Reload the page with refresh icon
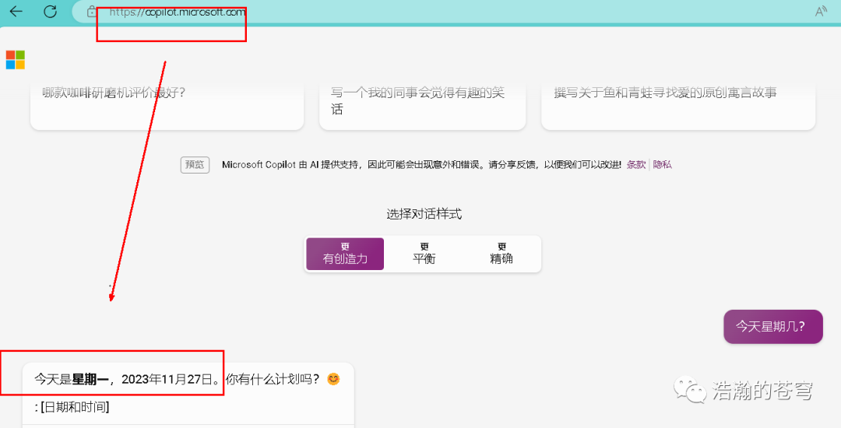 tap(51, 11)
